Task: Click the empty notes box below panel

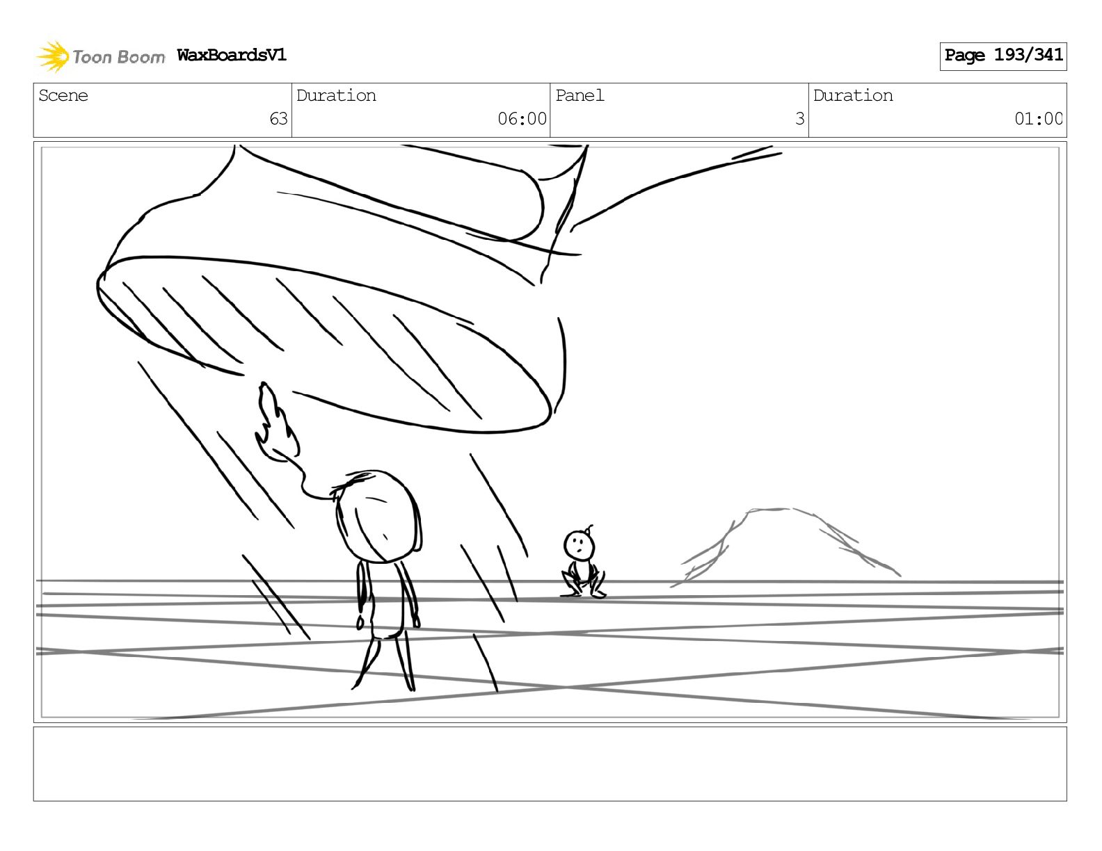Action: [x=550, y=764]
